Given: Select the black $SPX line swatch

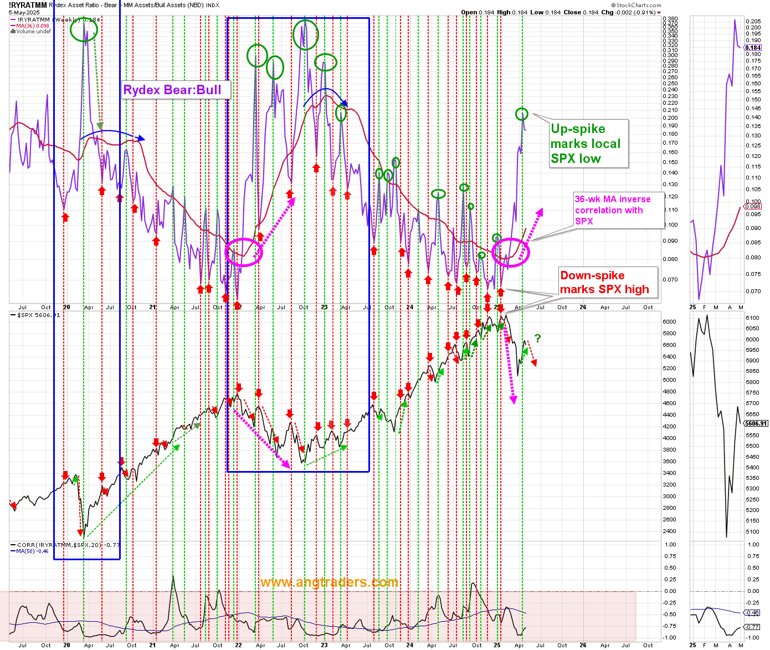Looking at the screenshot, I should click(x=12, y=315).
